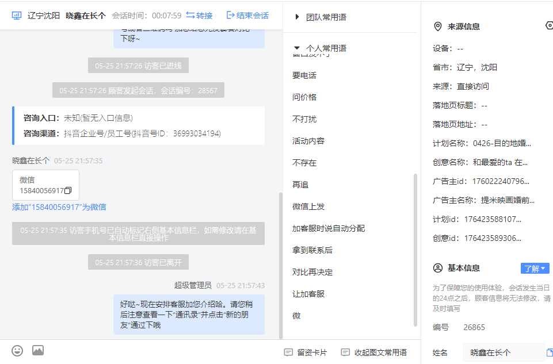Select the 拿到联系后 quick phrase
The image size is (553, 364).
click(x=312, y=250)
